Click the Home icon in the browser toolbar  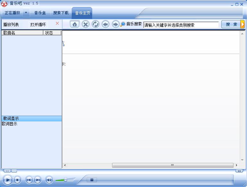[75, 24]
